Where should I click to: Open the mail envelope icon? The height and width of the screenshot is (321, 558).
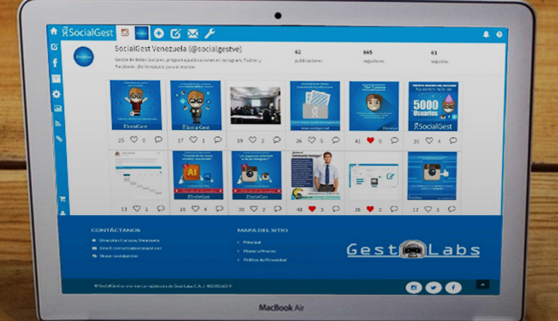[193, 33]
